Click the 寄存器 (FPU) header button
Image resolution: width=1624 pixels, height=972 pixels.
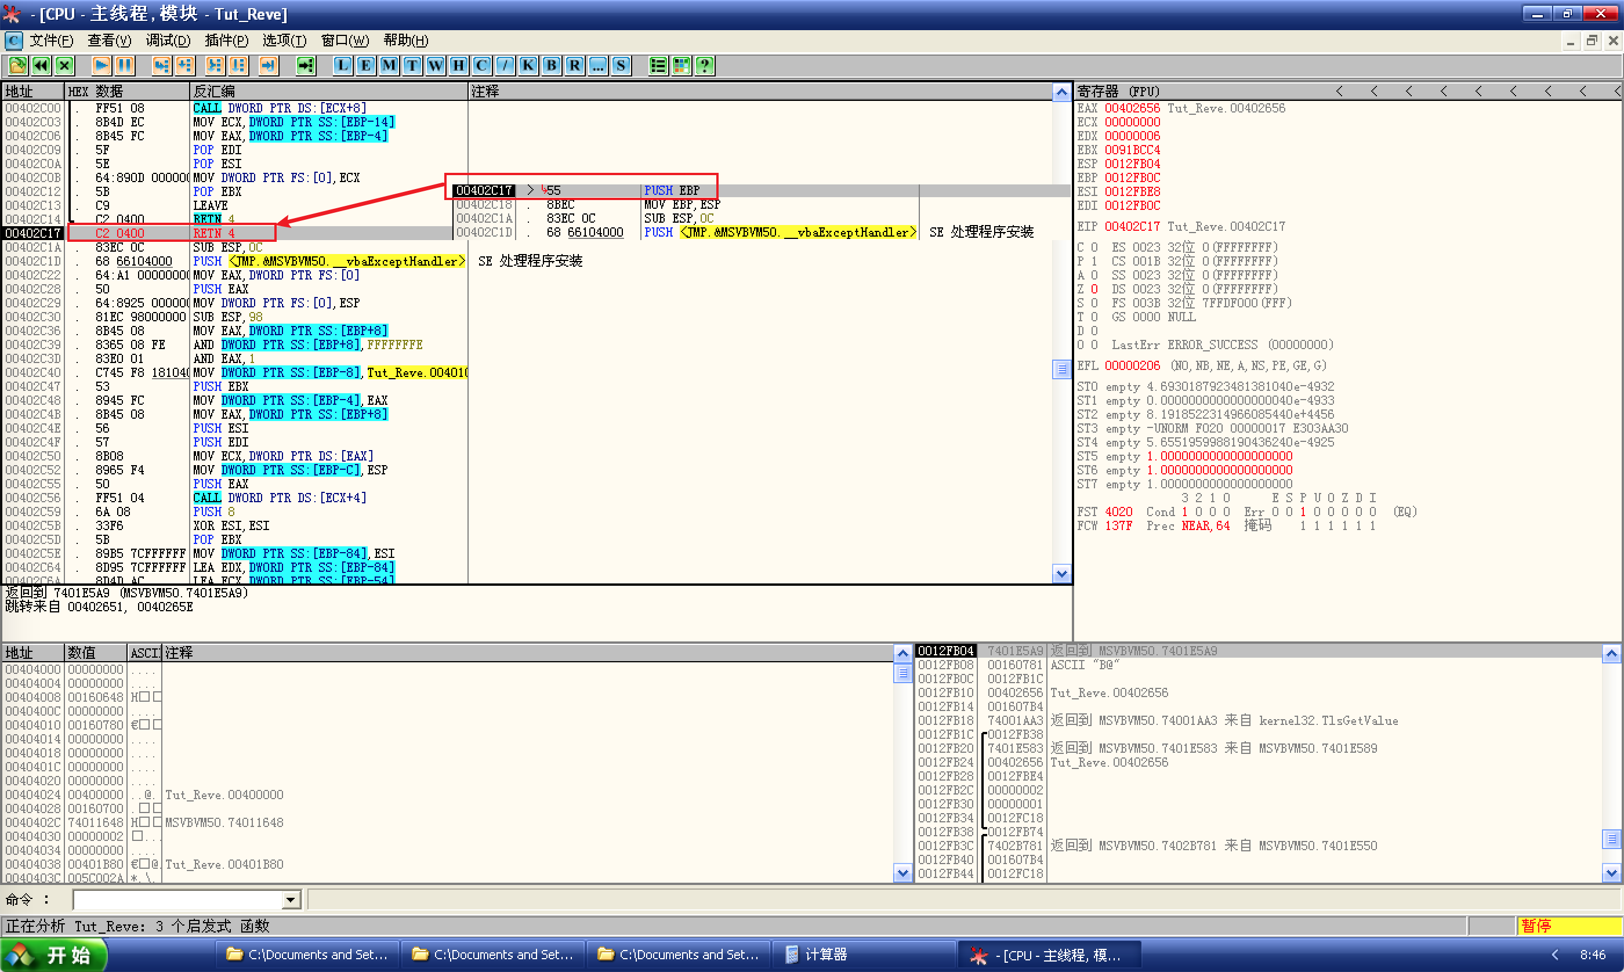click(1118, 91)
